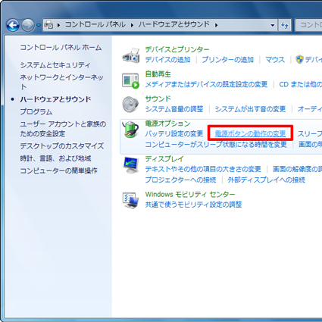The height and width of the screenshot is (322, 322).
Task: Open the Devices and Printers icon
Action: (x=131, y=55)
